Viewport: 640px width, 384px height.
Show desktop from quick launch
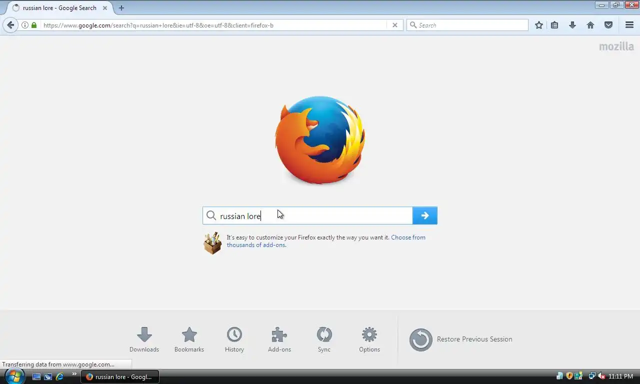tap(36, 376)
